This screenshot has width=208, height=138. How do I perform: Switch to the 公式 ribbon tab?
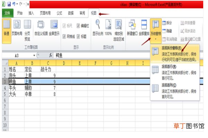coord(59,13)
